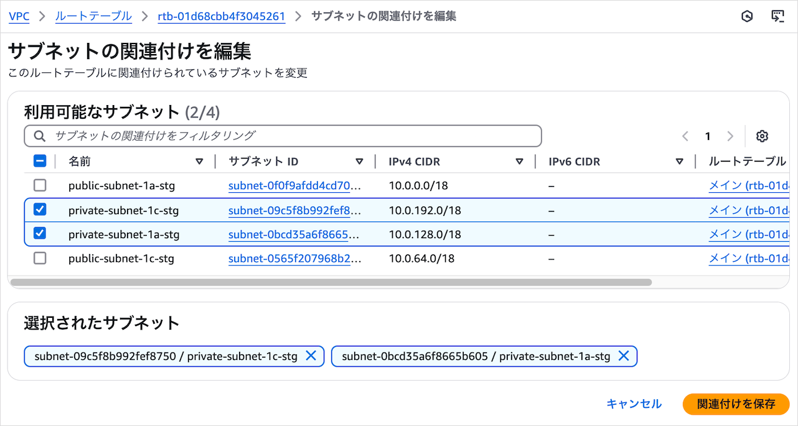Screen dimensions: 798x426
Task: Open subnet-0f0f9afdd4cd70 link
Action: tap(294, 185)
